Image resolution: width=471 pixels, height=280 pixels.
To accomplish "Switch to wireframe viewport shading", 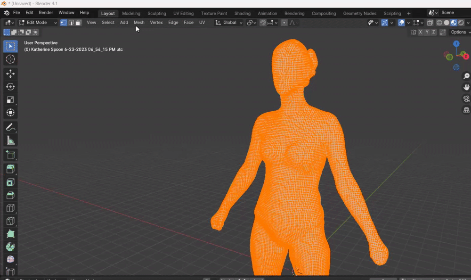I will tap(439, 23).
